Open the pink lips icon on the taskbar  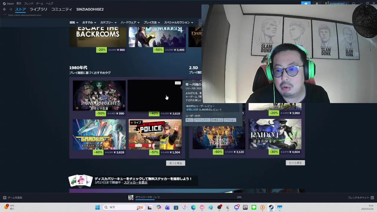[202, 207]
